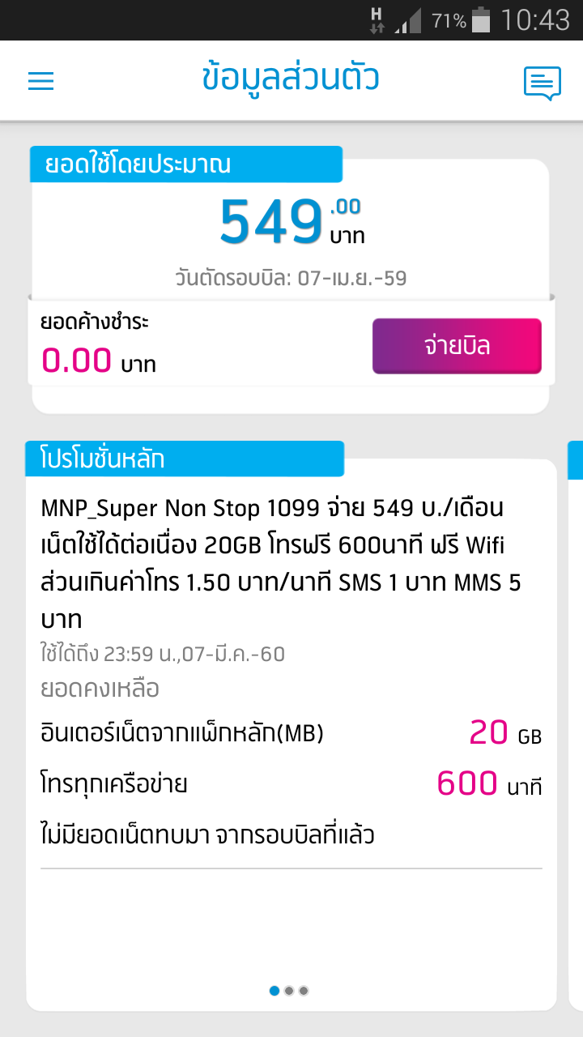Tap the 549.00 บาท usage amount

[x=291, y=221]
